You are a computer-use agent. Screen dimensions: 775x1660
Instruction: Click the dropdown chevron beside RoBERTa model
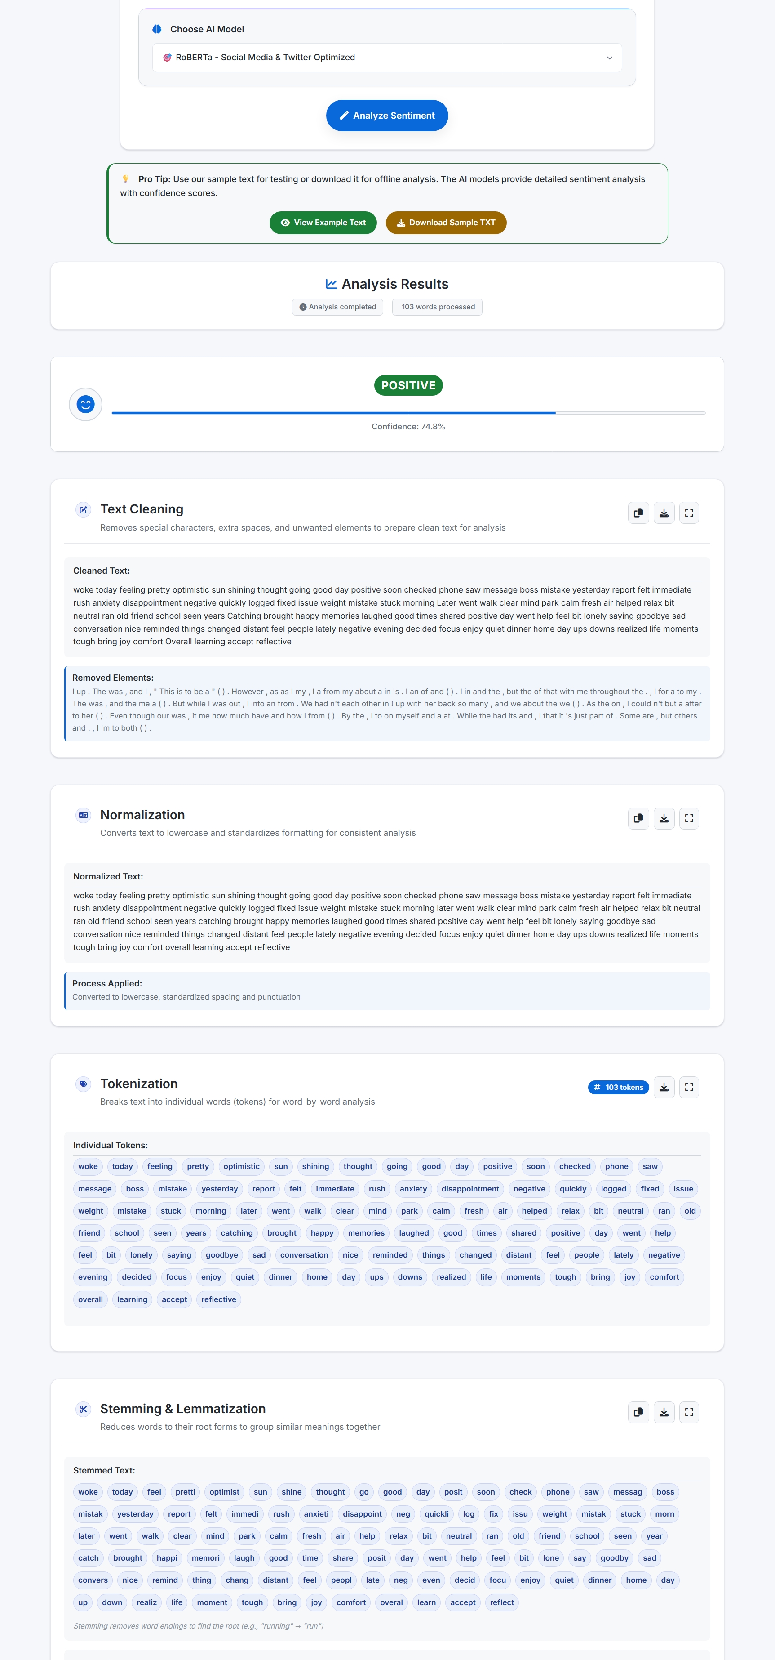(609, 58)
